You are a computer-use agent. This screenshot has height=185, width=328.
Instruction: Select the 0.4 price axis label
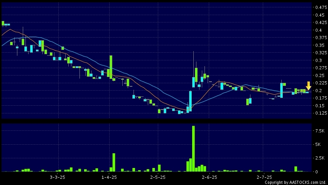(x=319, y=30)
